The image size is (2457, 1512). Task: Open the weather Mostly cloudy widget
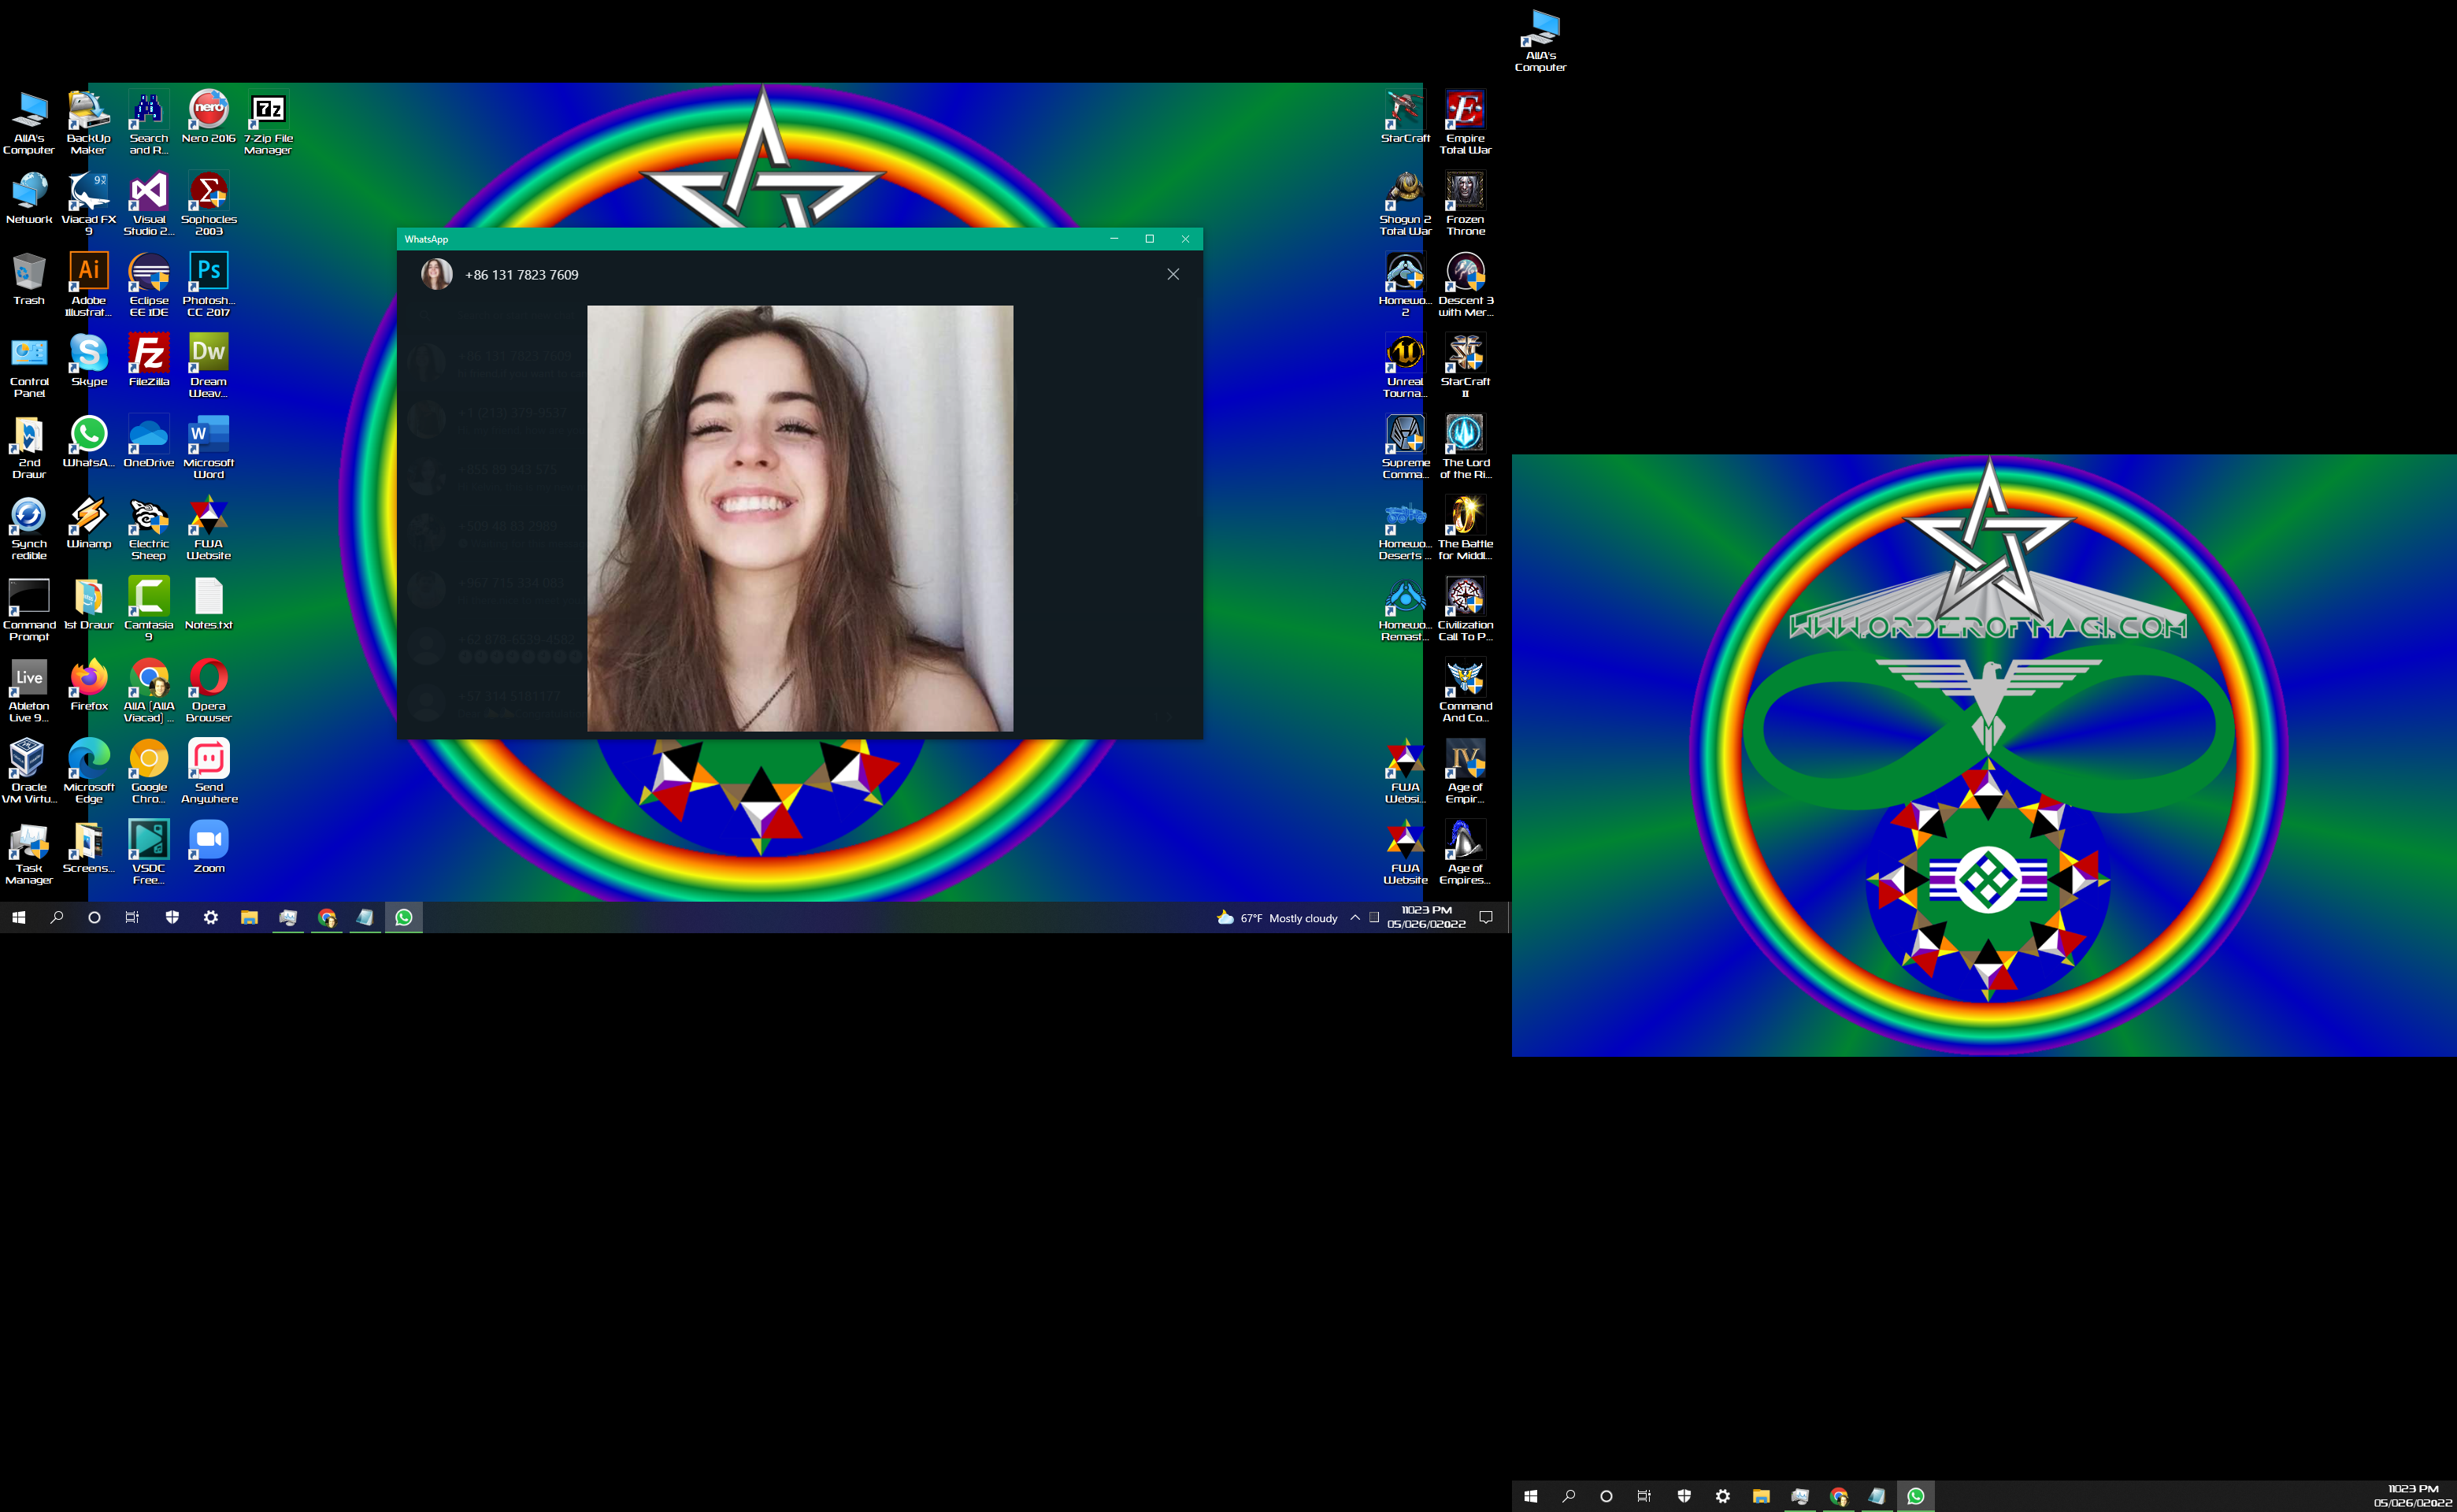(x=1277, y=918)
